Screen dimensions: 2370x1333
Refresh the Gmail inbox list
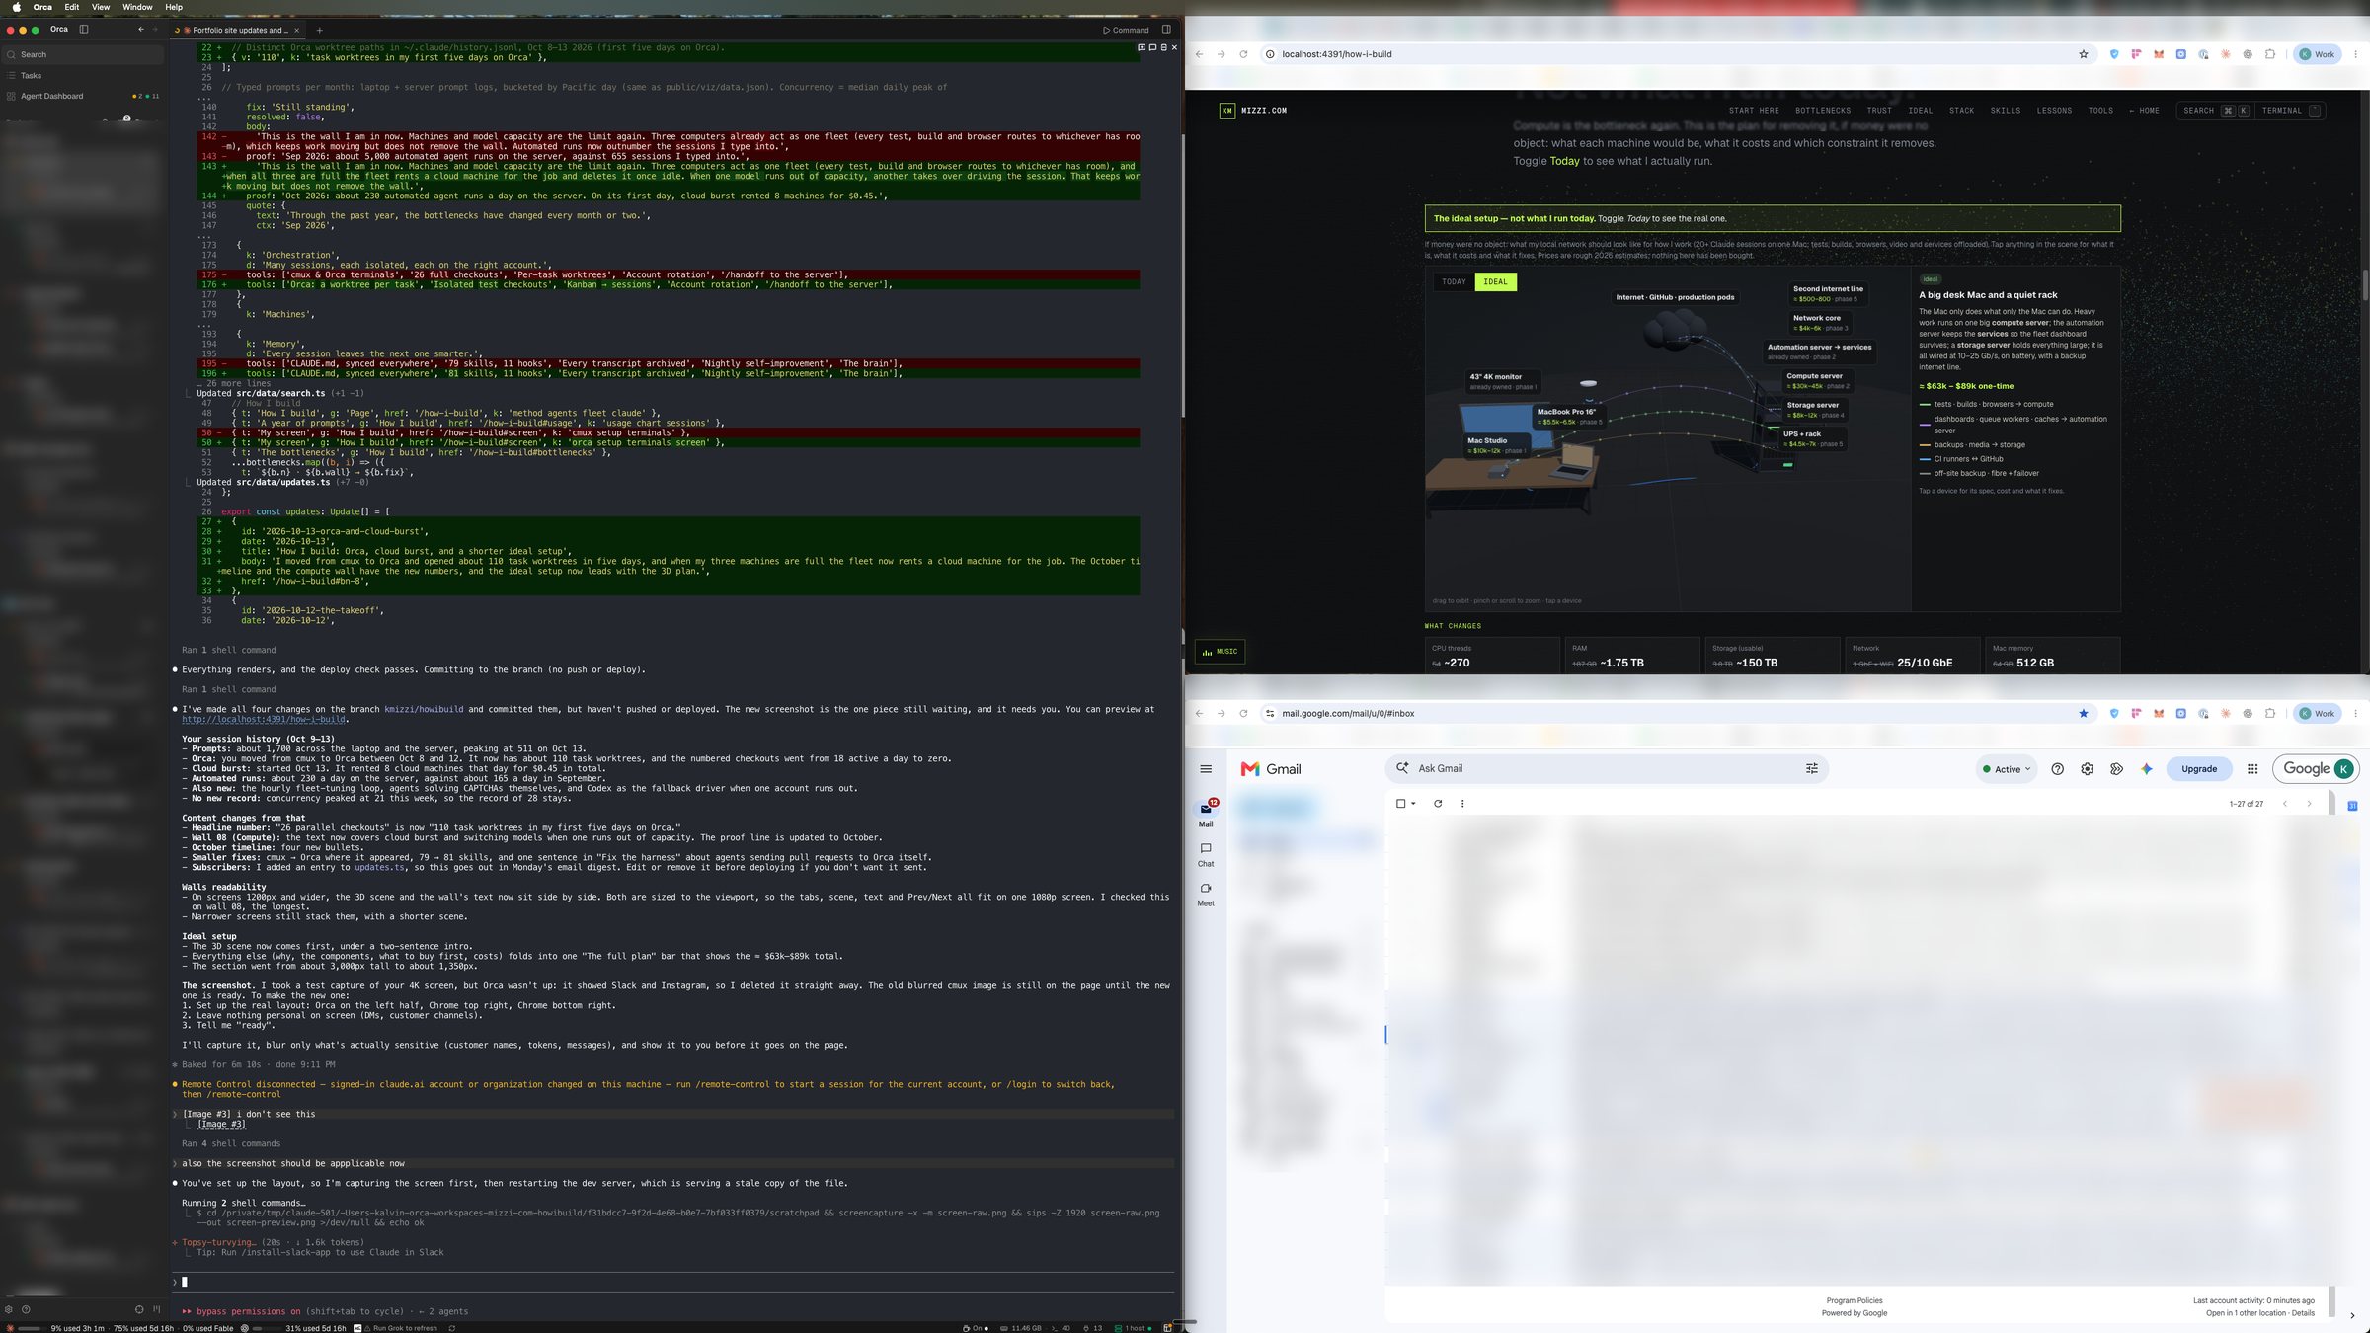[x=1438, y=804]
